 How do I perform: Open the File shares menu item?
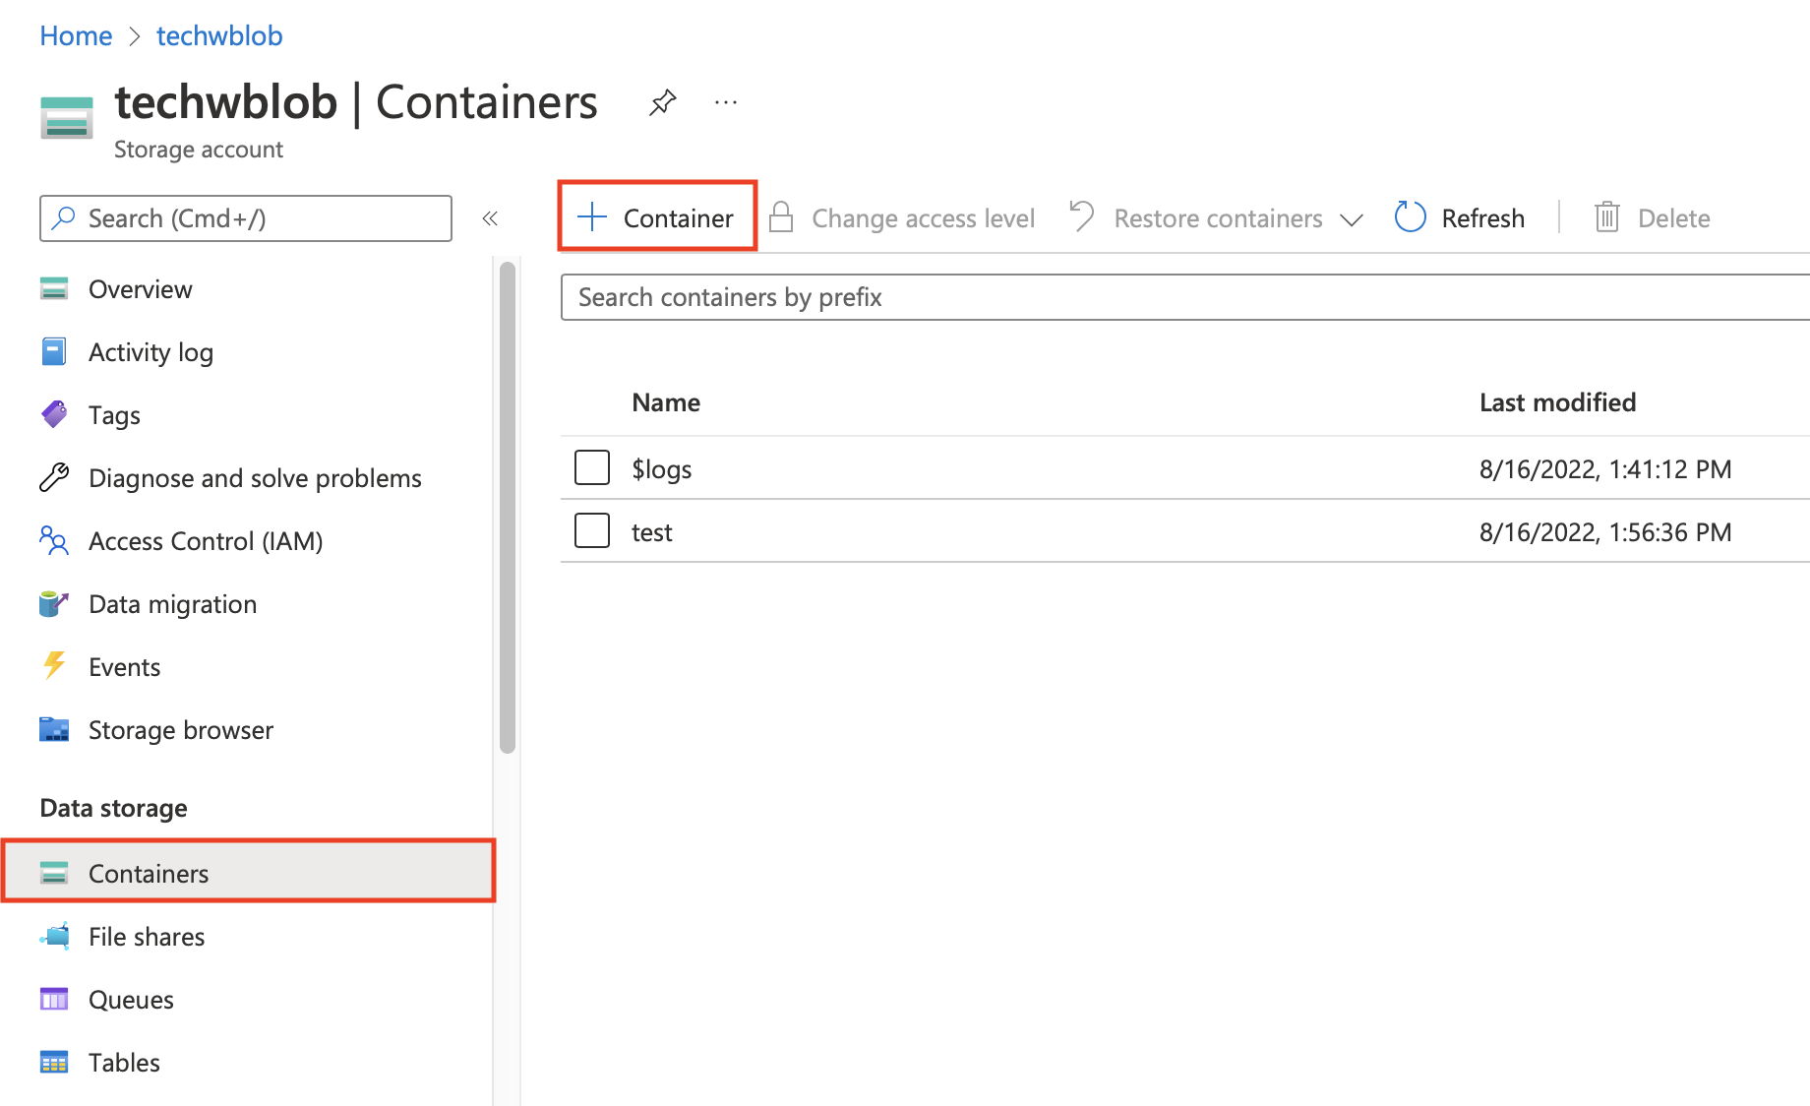(147, 937)
